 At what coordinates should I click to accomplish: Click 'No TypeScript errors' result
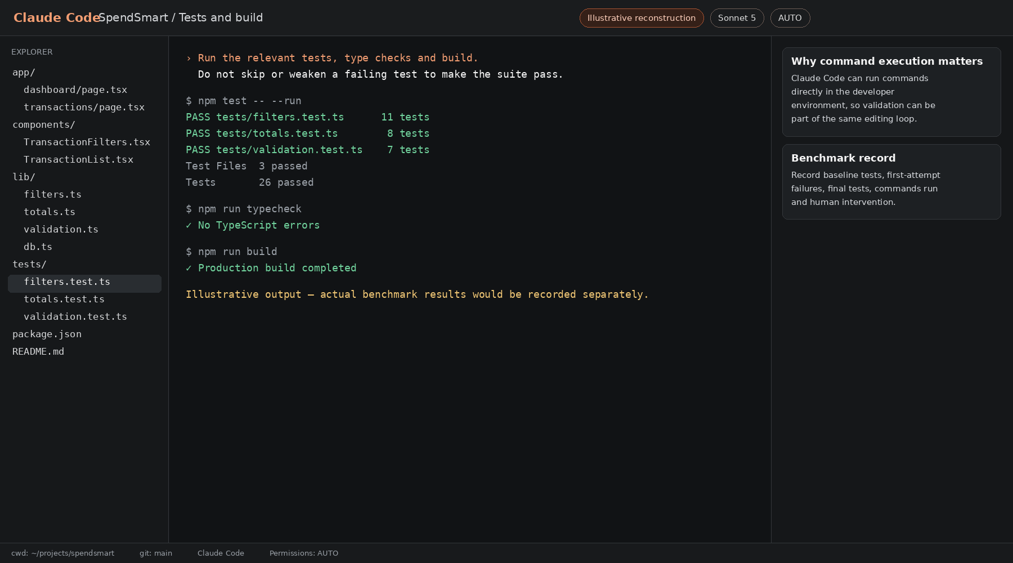[x=253, y=225]
